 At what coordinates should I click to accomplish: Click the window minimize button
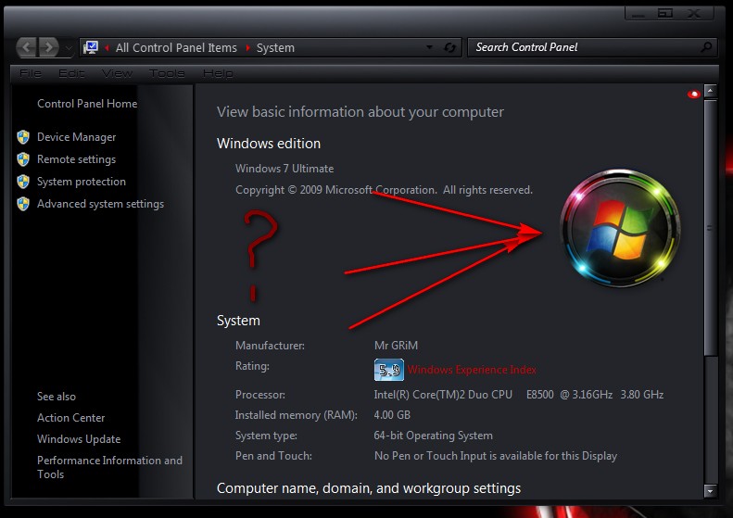point(638,14)
